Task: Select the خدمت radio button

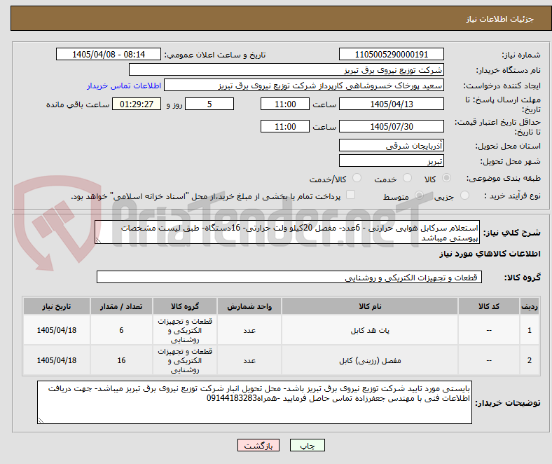Action: point(407,178)
